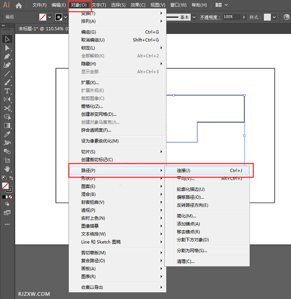Expand the opacity value arrow
The height and width of the screenshot is (299, 291).
244,17
